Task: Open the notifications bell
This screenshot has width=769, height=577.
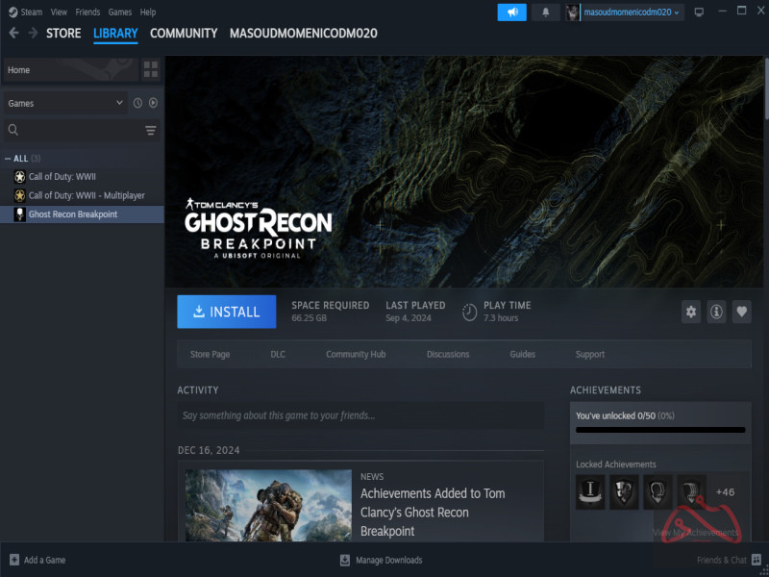Action: (x=546, y=13)
